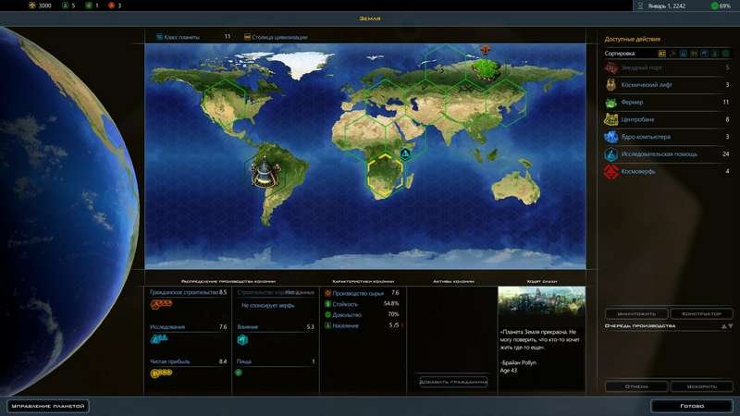Select the Исследовательская помощь icon

tap(611, 154)
